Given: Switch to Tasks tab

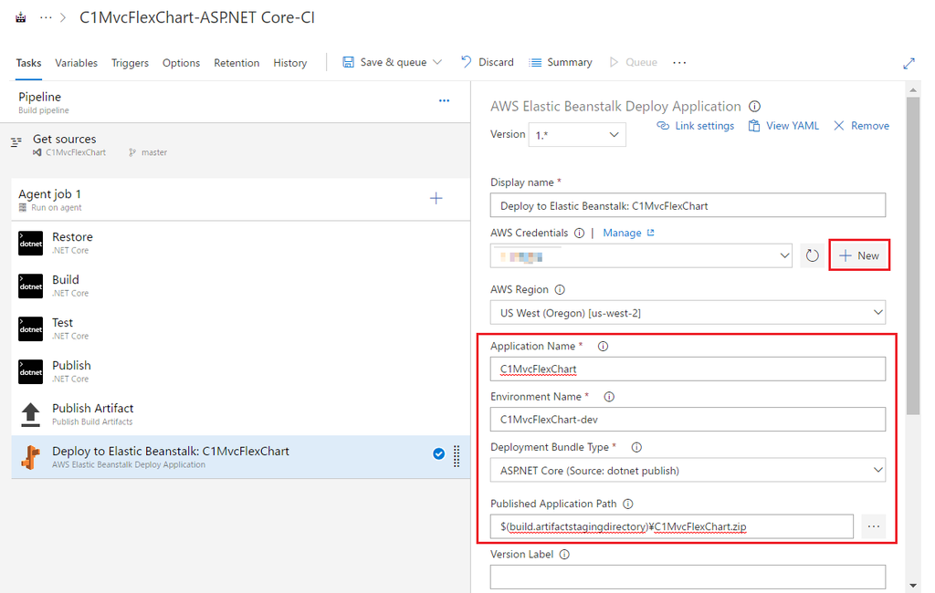Looking at the screenshot, I should (28, 63).
